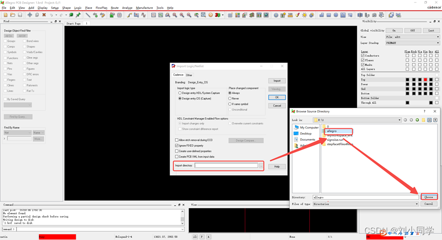Viewport: 442px width, 240px height.
Task: Click the red Top layer color swatch
Action: (425, 80)
